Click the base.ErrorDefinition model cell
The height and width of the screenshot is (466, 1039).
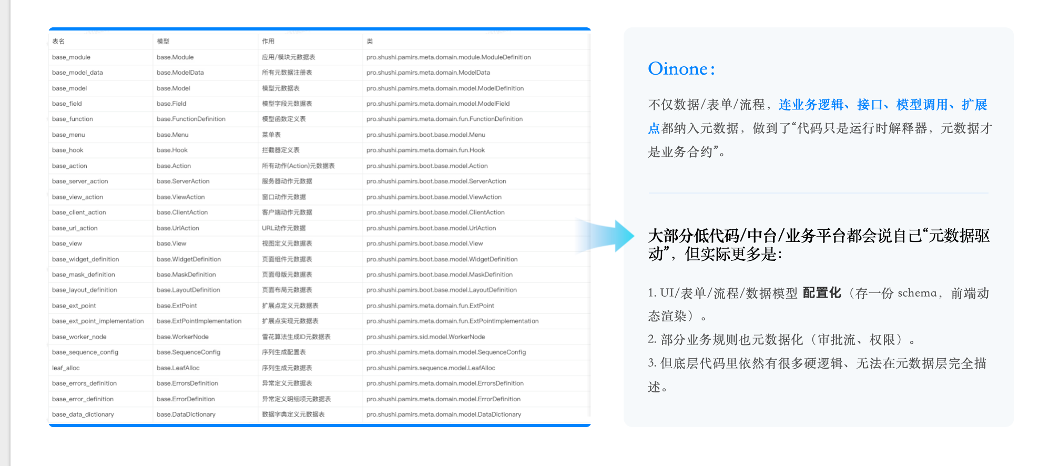point(186,399)
